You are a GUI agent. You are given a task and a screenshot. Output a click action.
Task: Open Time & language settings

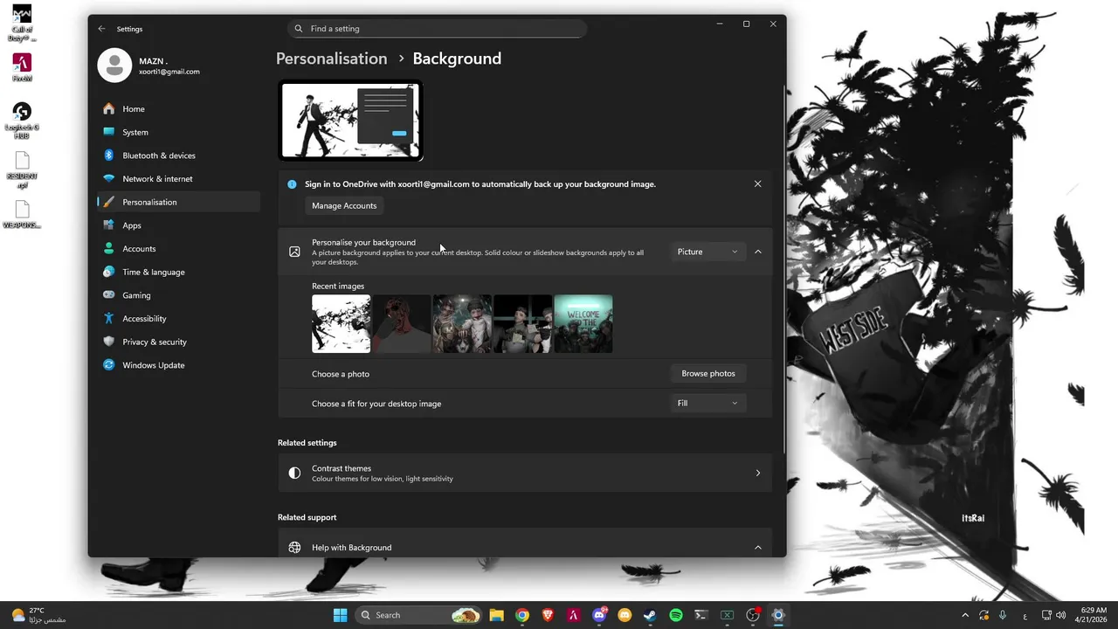[x=178, y=272]
